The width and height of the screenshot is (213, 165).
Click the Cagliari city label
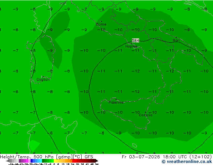(43, 79)
